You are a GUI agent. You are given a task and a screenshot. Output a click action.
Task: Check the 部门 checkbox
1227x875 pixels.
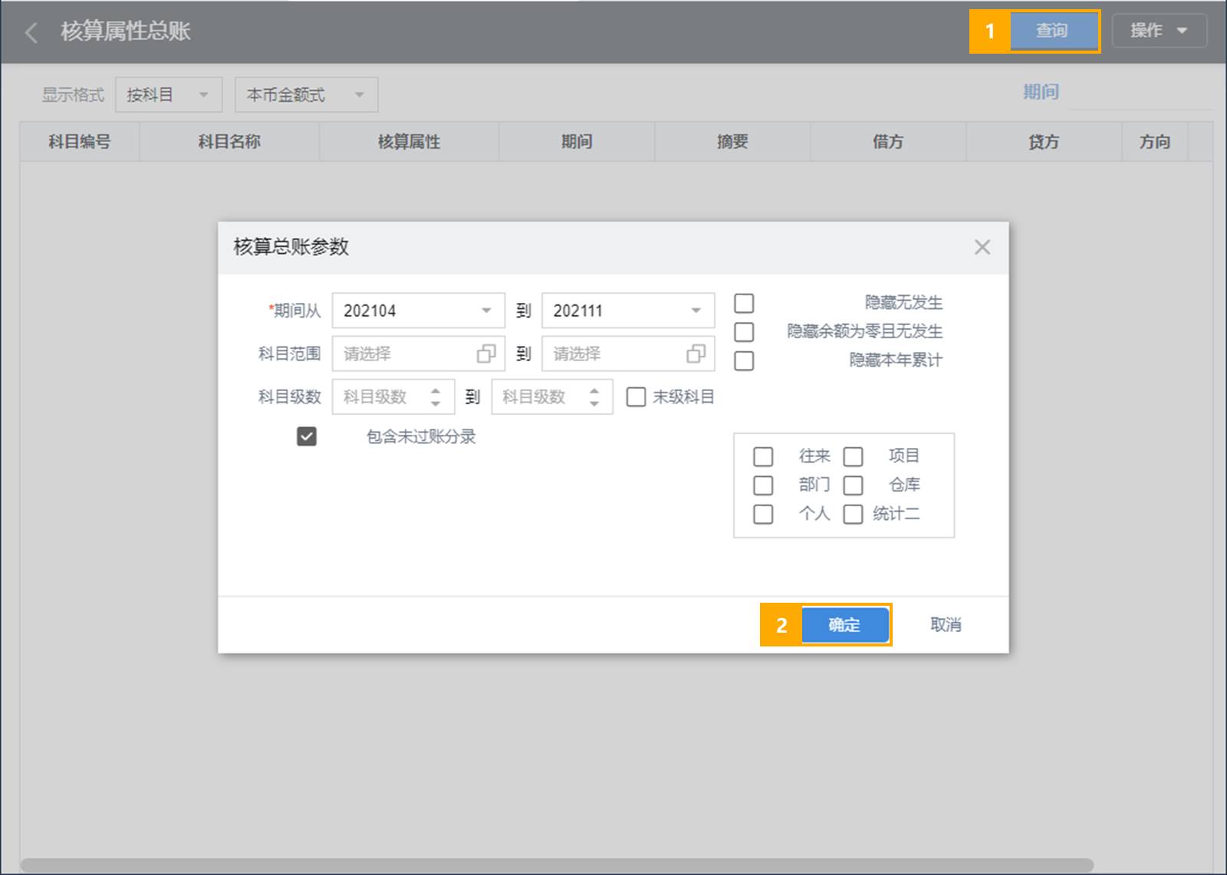[763, 485]
